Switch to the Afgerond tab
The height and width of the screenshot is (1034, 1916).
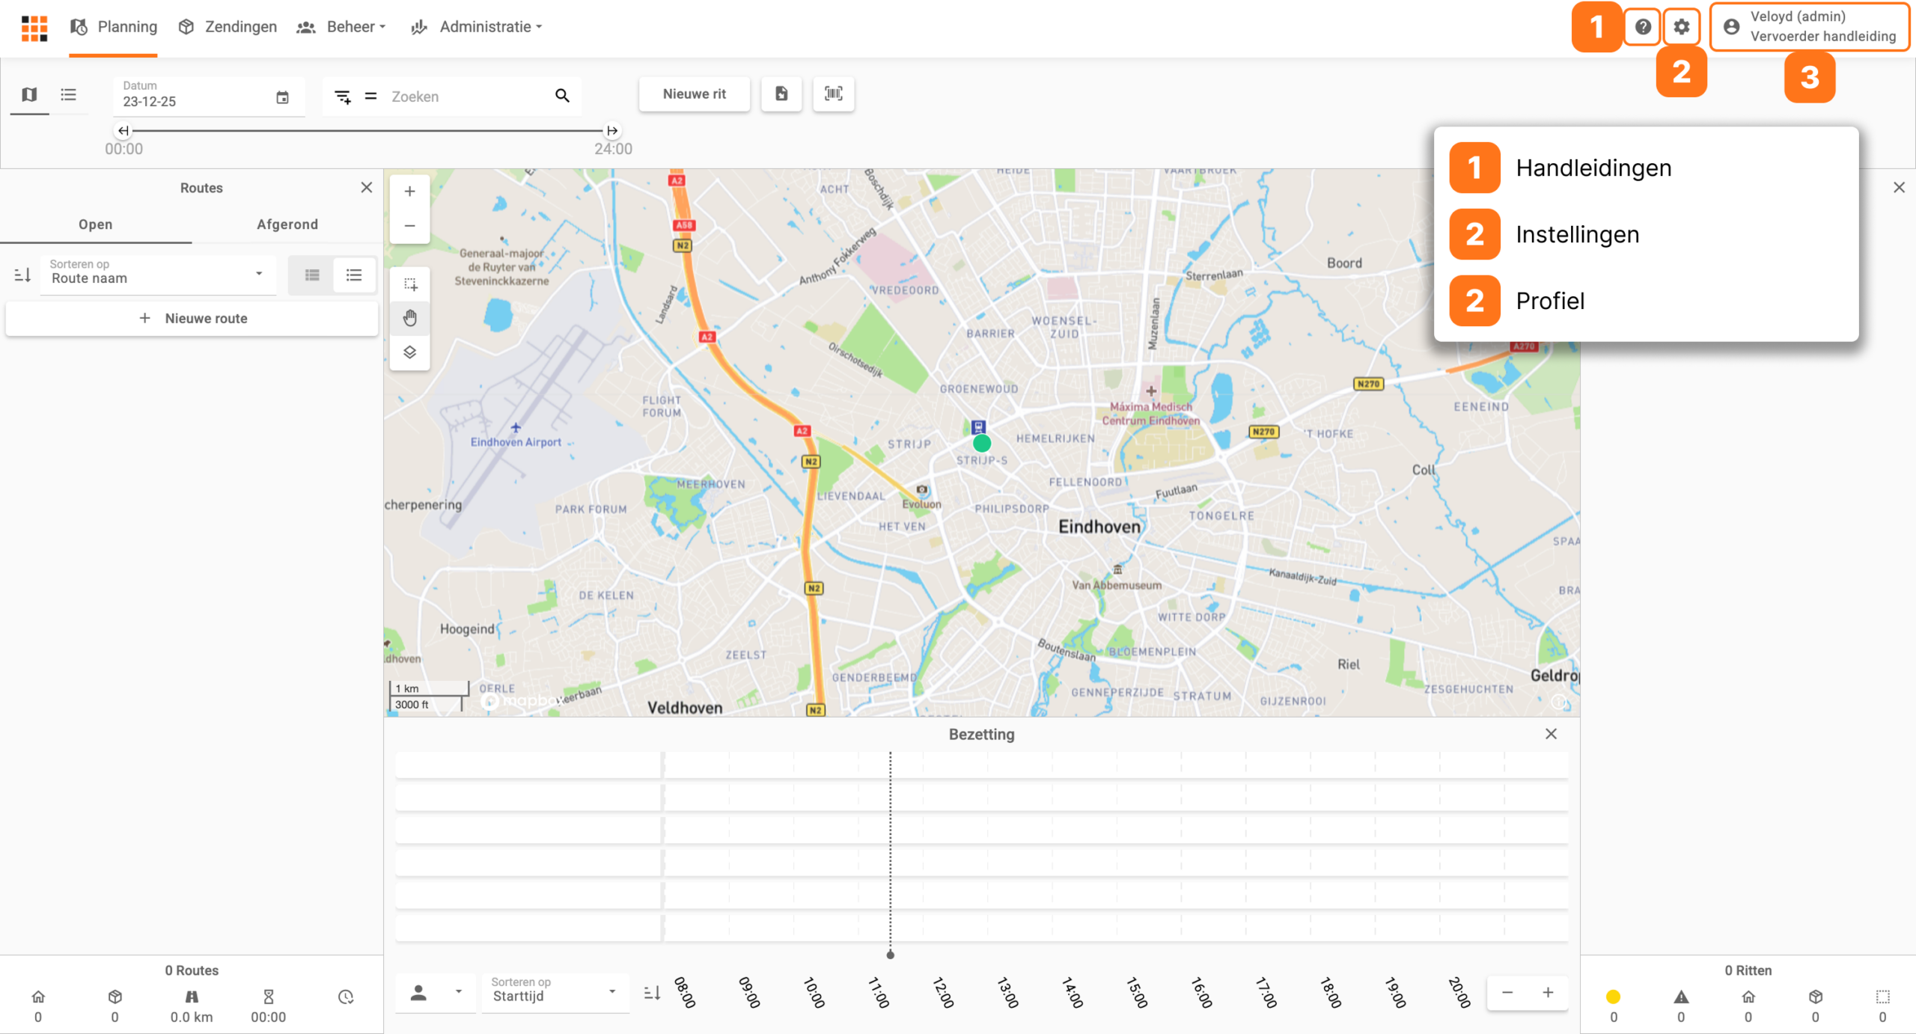pos(287,224)
